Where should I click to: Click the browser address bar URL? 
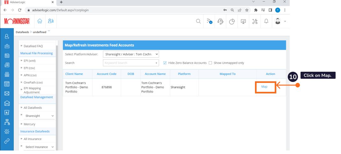coord(61,10)
